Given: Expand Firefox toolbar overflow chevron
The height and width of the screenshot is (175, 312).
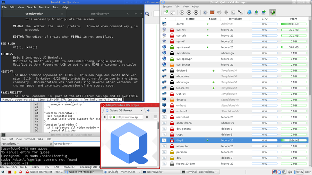Looking at the screenshot, I should [147, 117].
